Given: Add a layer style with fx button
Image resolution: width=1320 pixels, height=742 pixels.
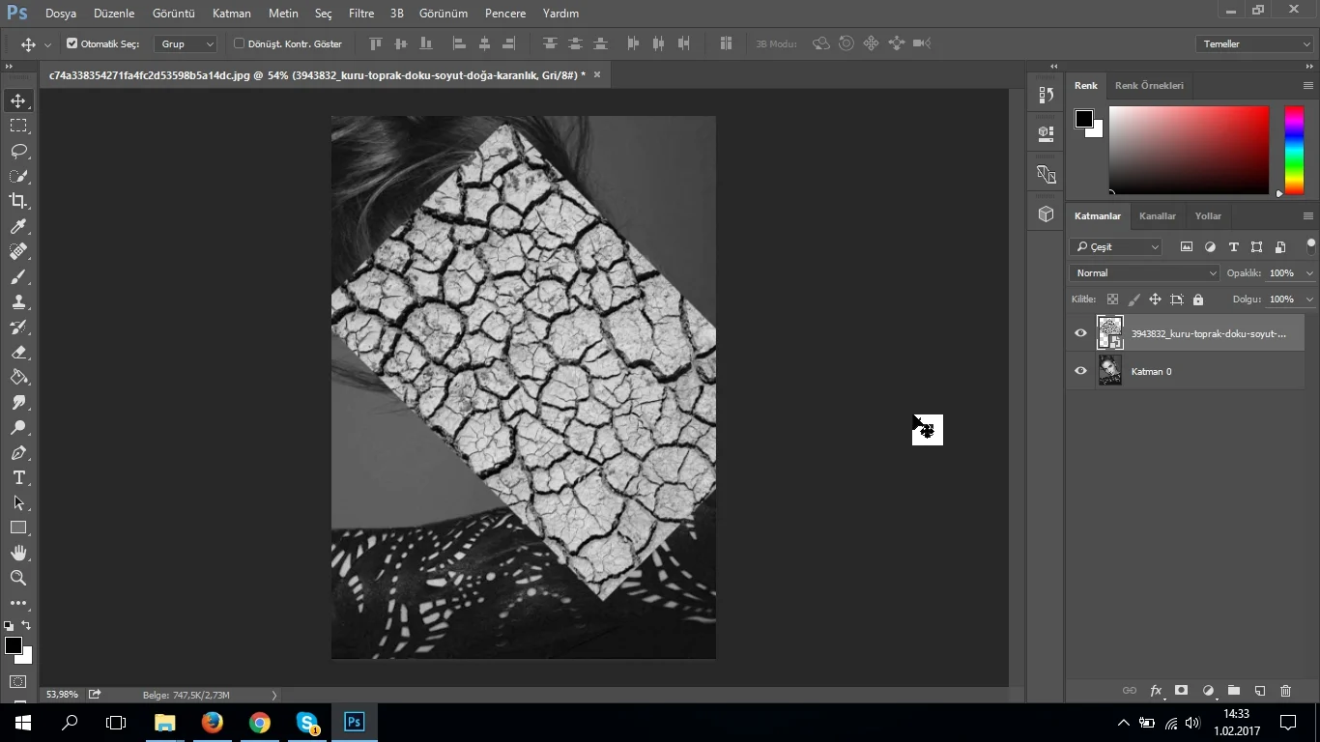Looking at the screenshot, I should [x=1156, y=691].
